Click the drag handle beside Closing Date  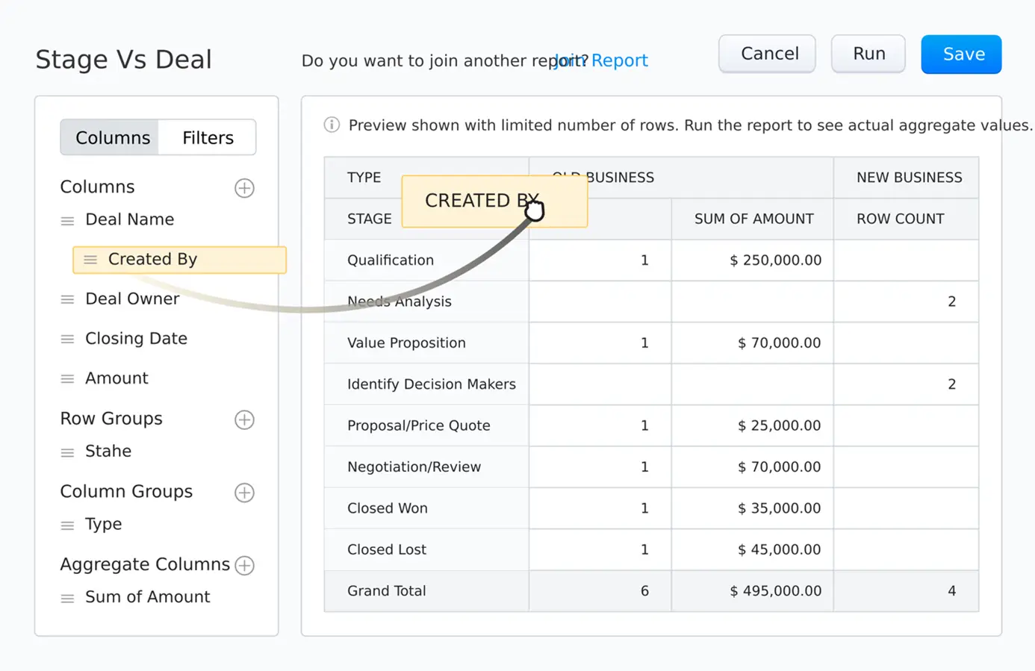(67, 340)
